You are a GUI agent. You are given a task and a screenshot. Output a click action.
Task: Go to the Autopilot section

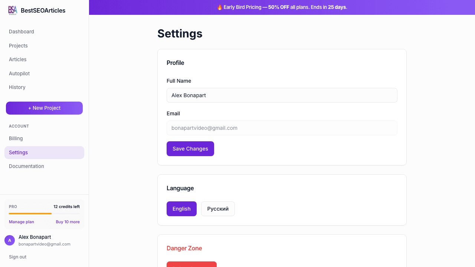pyautogui.click(x=19, y=73)
